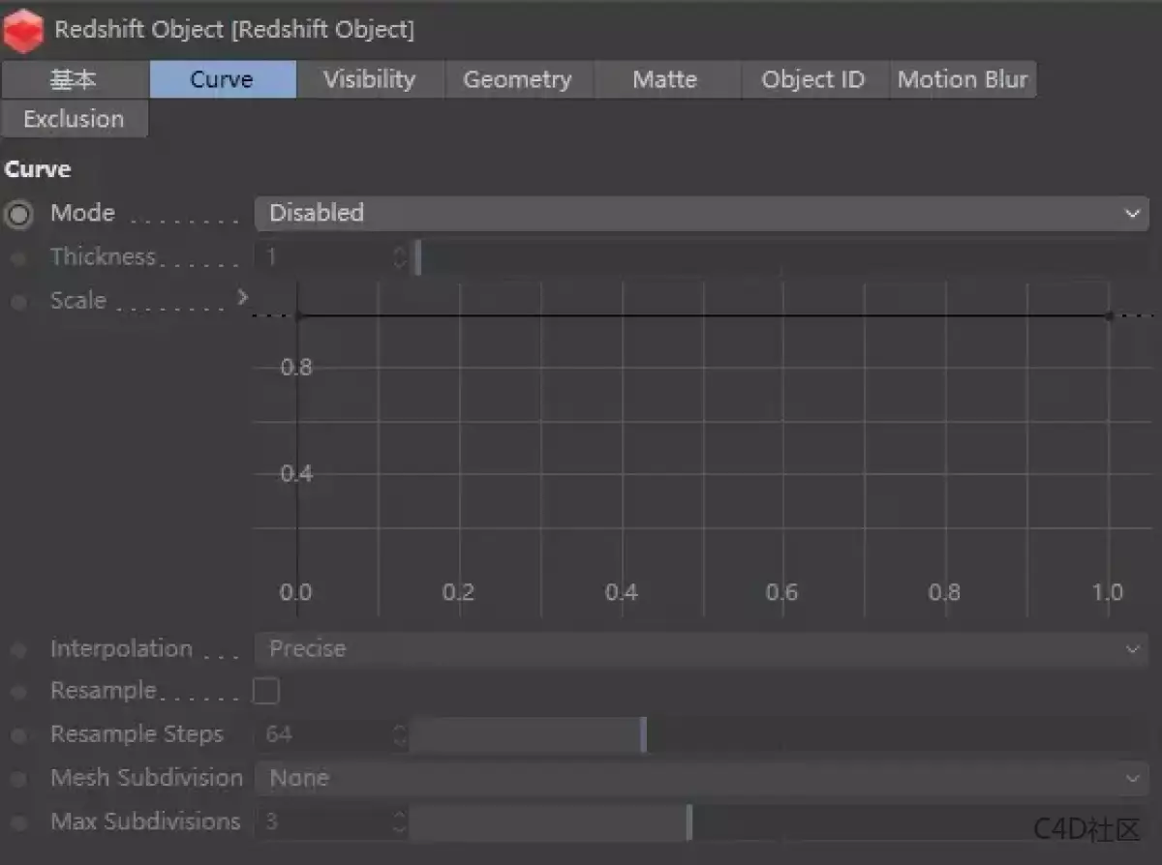Click the Max Subdivisions keyframe dot
1162x865 pixels.
(x=18, y=822)
